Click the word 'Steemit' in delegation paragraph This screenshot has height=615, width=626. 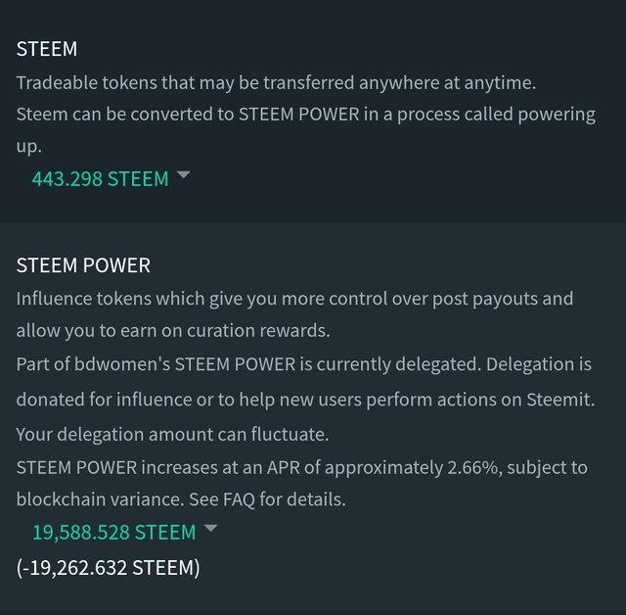(560, 400)
